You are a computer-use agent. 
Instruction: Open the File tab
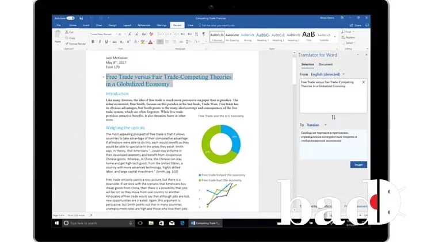[59, 25]
